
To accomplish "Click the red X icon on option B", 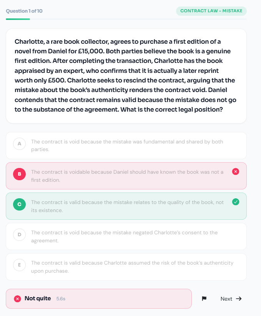I will point(236,171).
